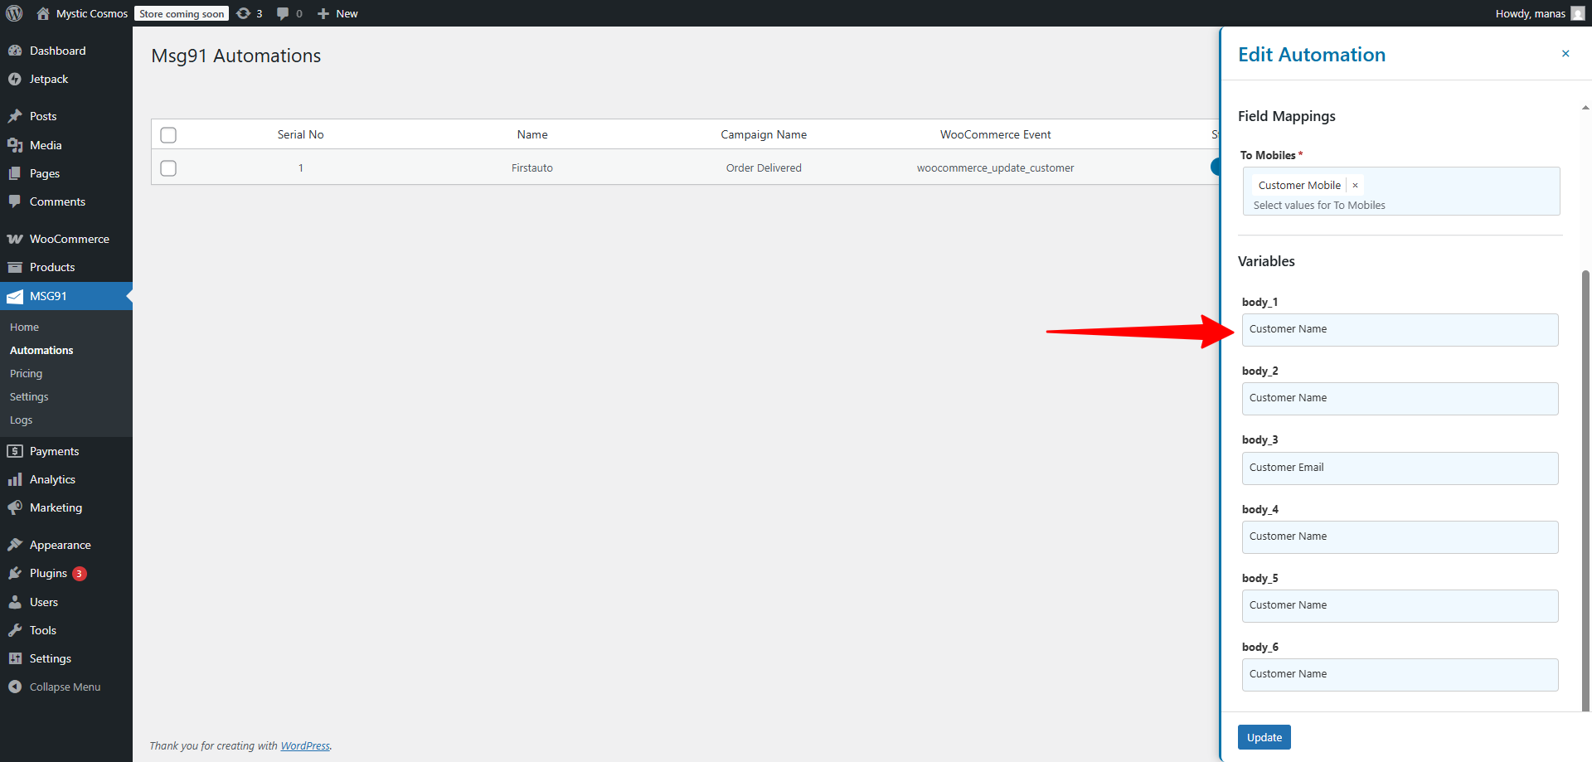Open the MSG91 Settings submenu item
This screenshot has width=1592, height=762.
click(x=29, y=397)
